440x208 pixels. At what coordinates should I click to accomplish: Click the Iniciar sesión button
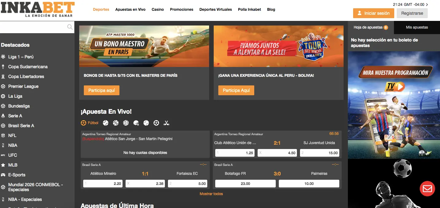point(374,13)
